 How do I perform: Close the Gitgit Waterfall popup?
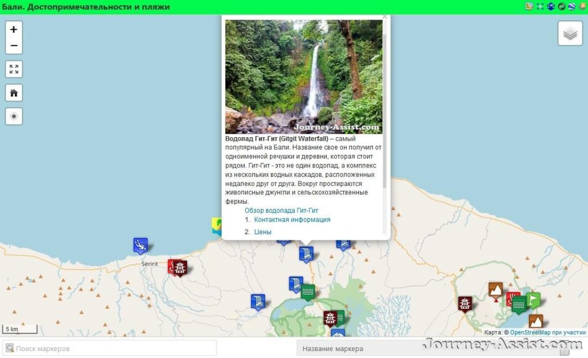pos(384,17)
